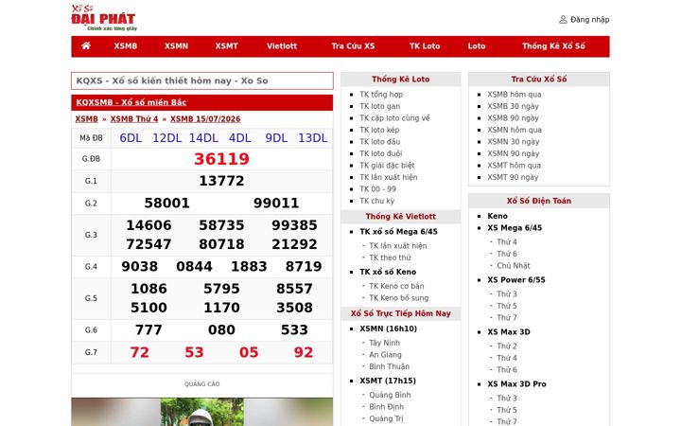Select Tây Ninh lottery link
Screen dimensions: 681x426
385,343
